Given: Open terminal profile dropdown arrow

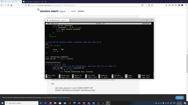Looking at the screenshot, I should tap(74, 20).
